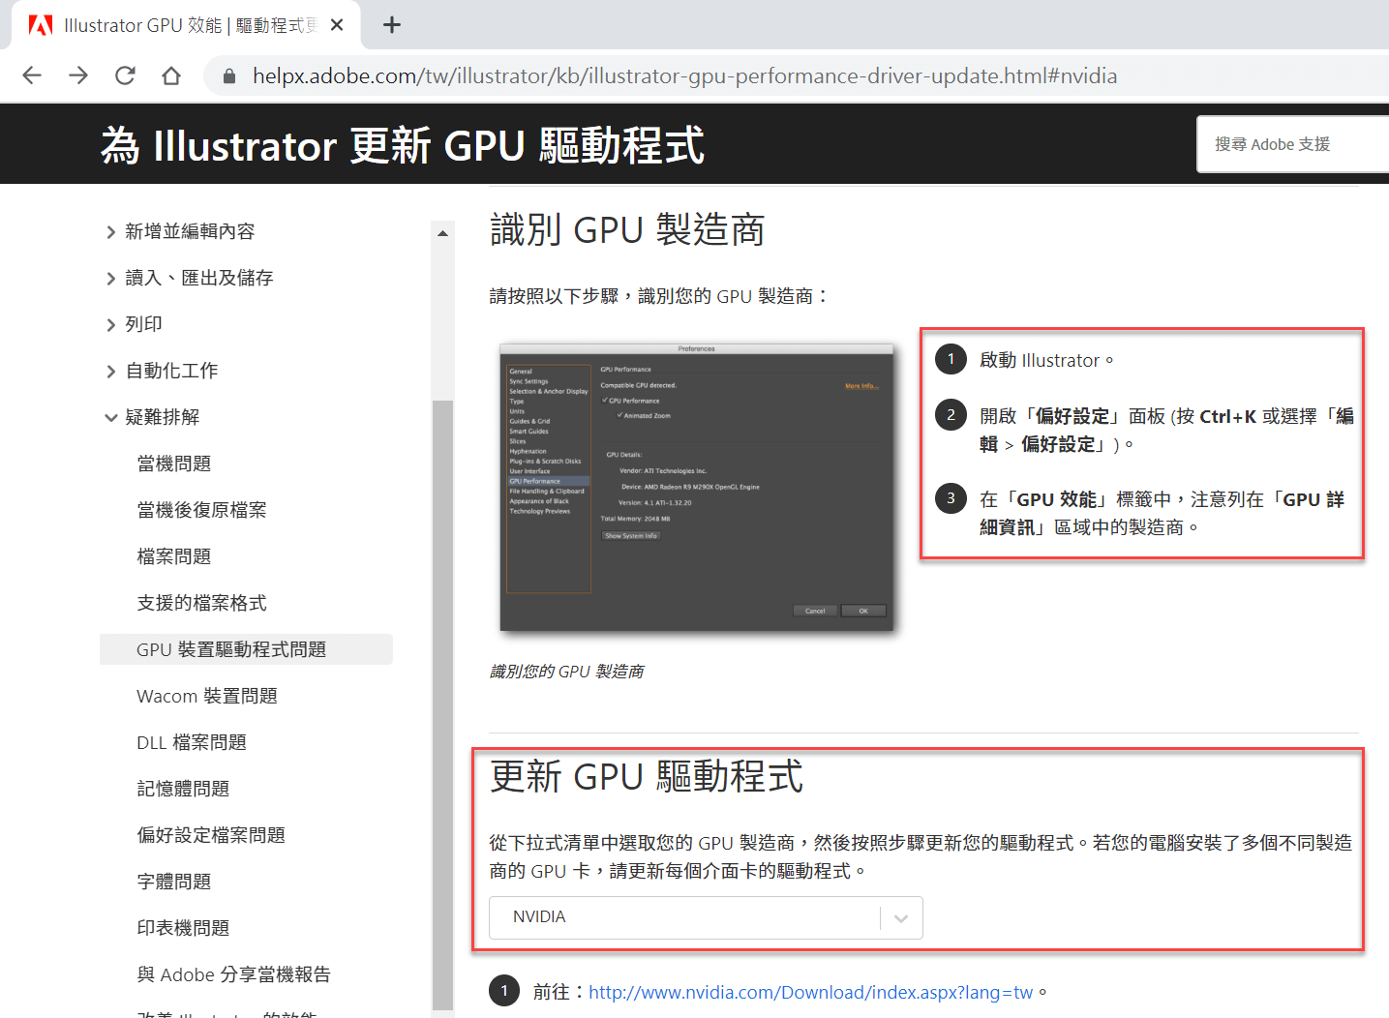Image resolution: width=1389 pixels, height=1018 pixels.
Task: Click the 為 Illustrator 更新 GPU 驅動程式 page title
Action: [x=403, y=145]
